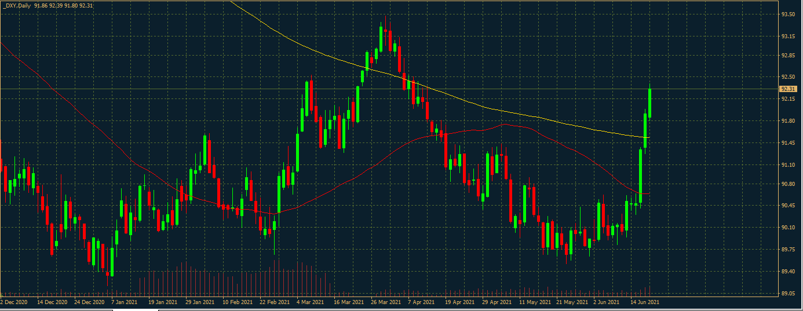Select the 93.50 label on the price axis
The height and width of the screenshot is (311, 803).
(x=787, y=14)
